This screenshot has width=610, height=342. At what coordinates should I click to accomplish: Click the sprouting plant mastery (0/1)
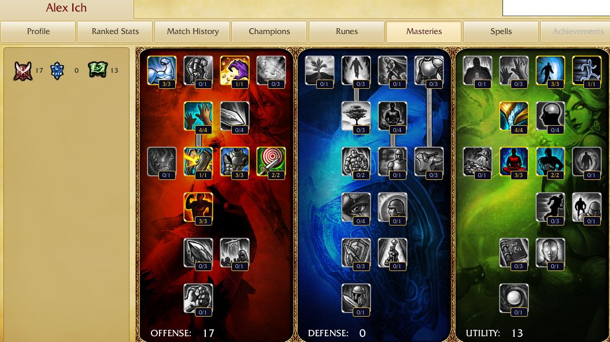[x=320, y=71]
